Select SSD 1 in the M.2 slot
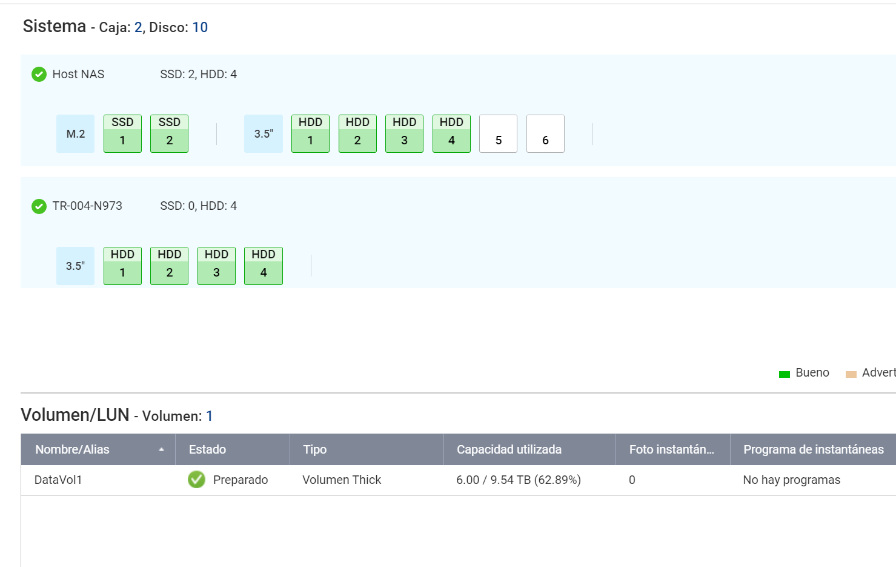896x567 pixels. click(122, 133)
